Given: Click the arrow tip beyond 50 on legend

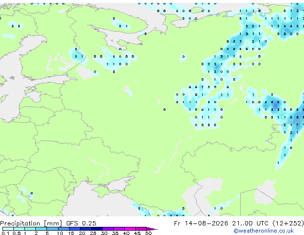Looking at the screenshot, I should (x=152, y=229).
